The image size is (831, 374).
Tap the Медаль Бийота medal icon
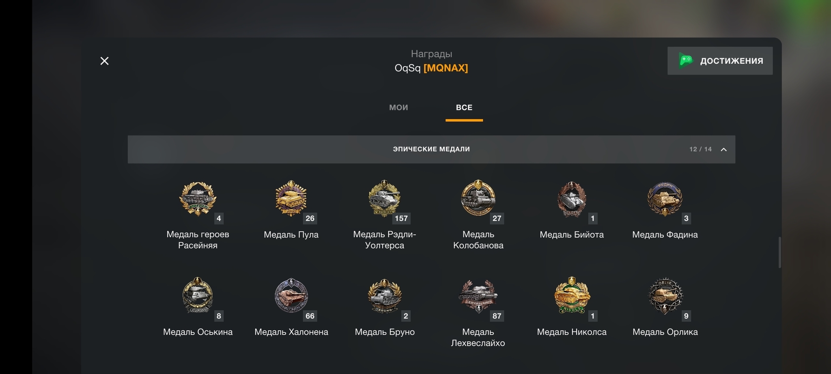coord(572,199)
